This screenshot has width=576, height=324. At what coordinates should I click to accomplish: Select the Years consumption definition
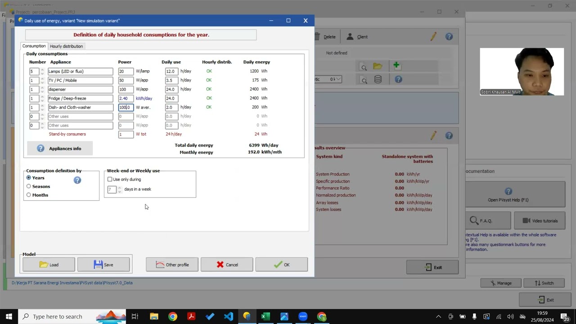[29, 178]
